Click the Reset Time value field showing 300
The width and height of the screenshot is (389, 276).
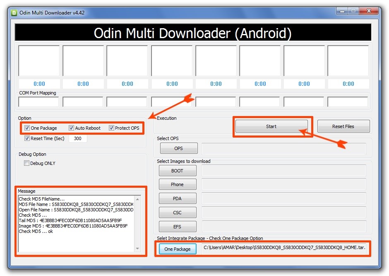pyautogui.click(x=78, y=138)
